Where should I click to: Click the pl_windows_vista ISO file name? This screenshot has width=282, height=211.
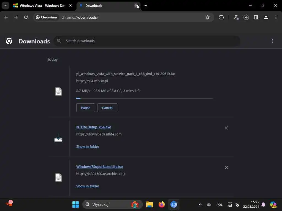126,74
